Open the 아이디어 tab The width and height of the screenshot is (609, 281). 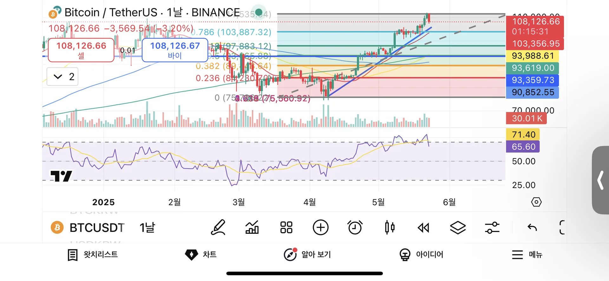point(421,255)
